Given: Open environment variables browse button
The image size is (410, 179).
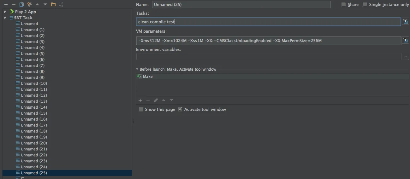Looking at the screenshot, I should 406,57.
